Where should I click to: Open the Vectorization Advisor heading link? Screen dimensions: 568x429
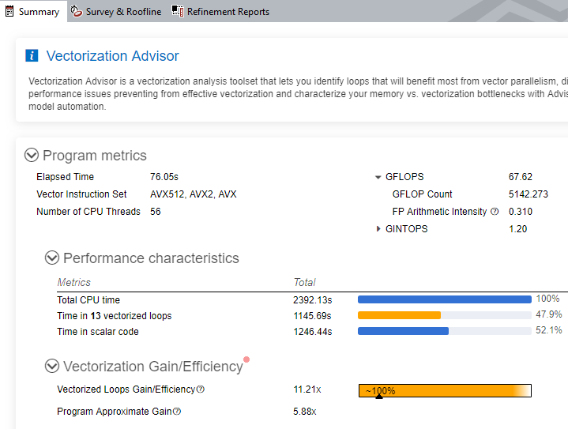click(x=113, y=56)
